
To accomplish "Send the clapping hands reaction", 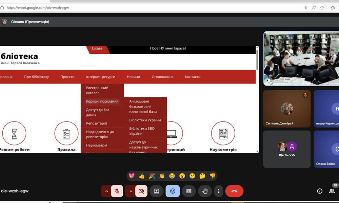I will 162,176.
